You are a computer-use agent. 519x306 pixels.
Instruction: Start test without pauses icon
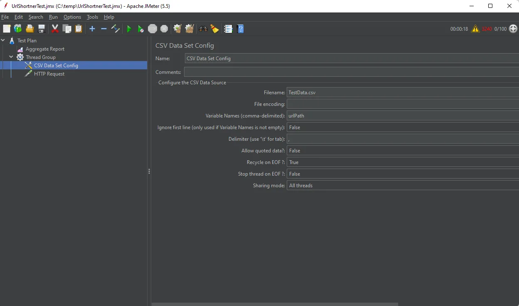pos(141,29)
